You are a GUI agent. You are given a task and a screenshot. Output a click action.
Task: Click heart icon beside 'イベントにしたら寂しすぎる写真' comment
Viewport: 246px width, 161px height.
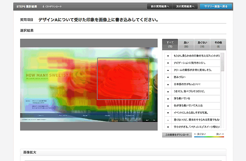168,113
